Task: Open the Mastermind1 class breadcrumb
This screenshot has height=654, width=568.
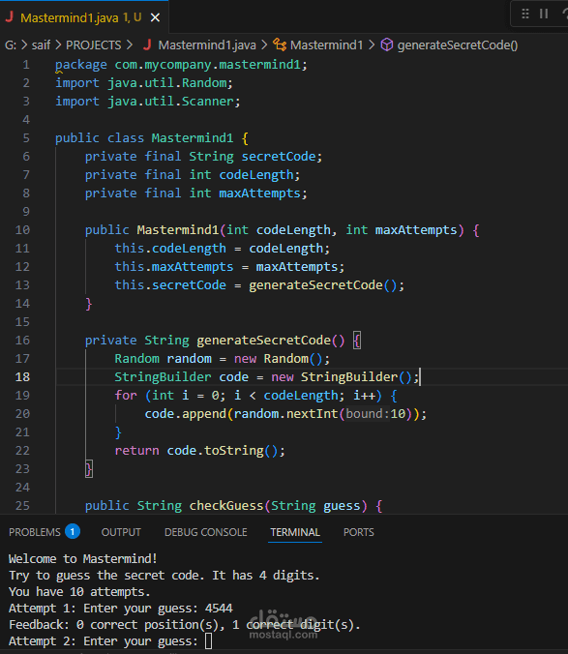Action: [326, 45]
